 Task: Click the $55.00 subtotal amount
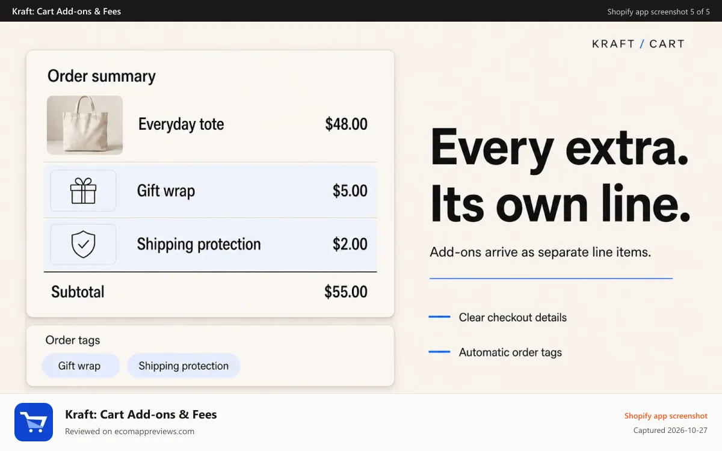coord(346,292)
